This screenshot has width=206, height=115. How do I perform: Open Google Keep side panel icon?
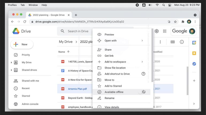click(194, 53)
